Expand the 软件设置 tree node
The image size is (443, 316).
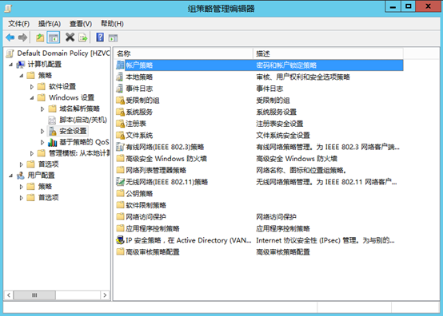tap(32, 87)
